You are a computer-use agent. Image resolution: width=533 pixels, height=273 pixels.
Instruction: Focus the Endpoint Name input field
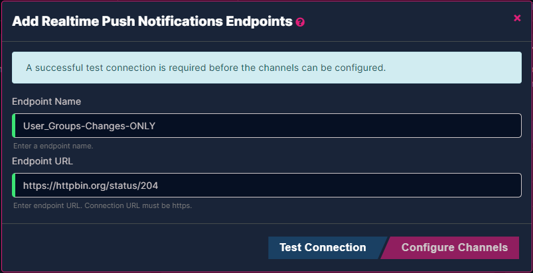click(267, 125)
